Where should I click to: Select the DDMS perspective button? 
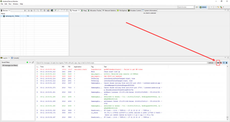203,7
